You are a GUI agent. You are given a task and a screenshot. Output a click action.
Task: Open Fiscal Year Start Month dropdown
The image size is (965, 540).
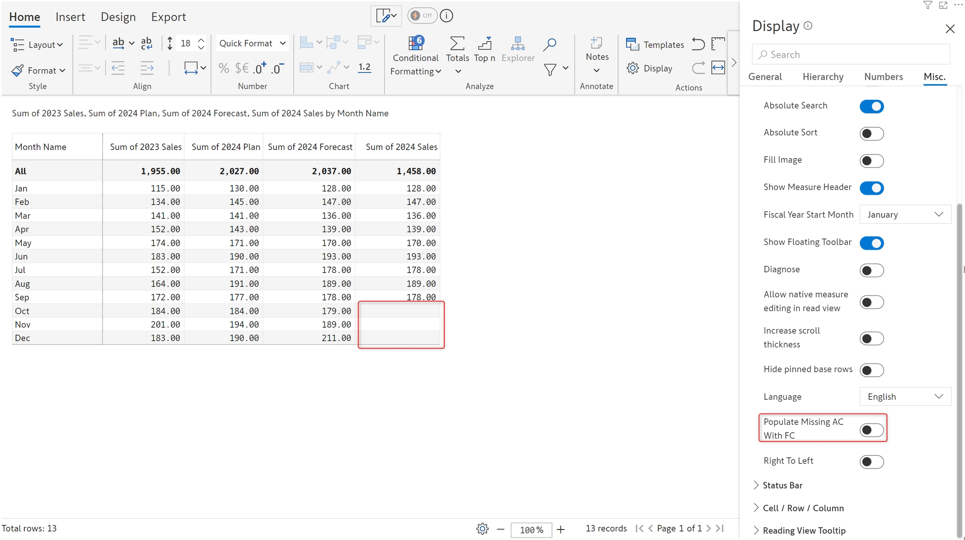(x=905, y=214)
